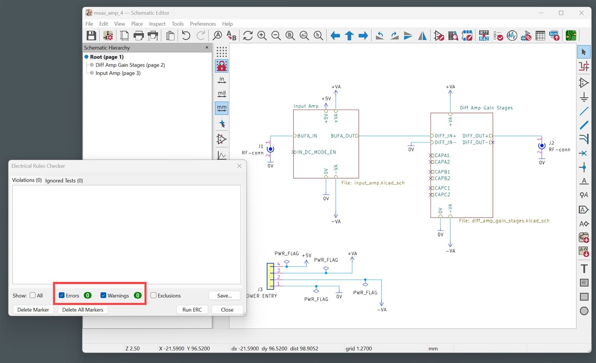Mirror the selection horizontally

[422, 36]
